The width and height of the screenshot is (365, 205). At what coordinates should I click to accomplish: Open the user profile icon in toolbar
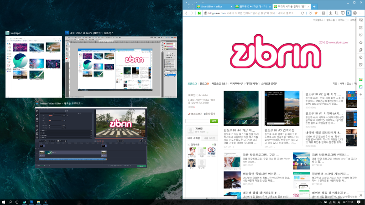point(355,13)
